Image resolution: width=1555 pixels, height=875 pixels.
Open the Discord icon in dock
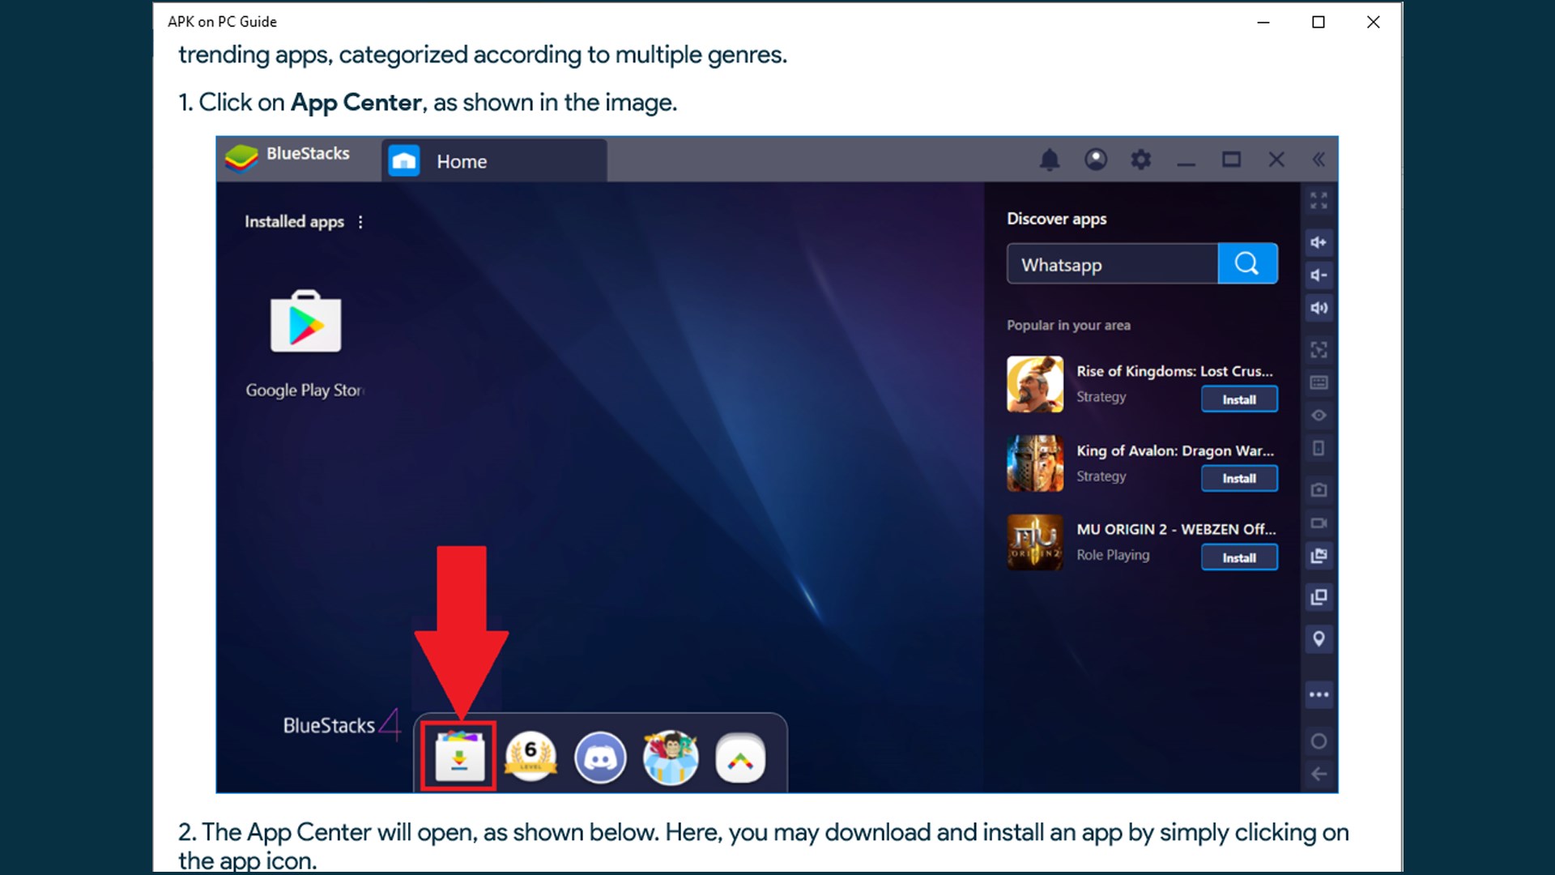click(600, 758)
